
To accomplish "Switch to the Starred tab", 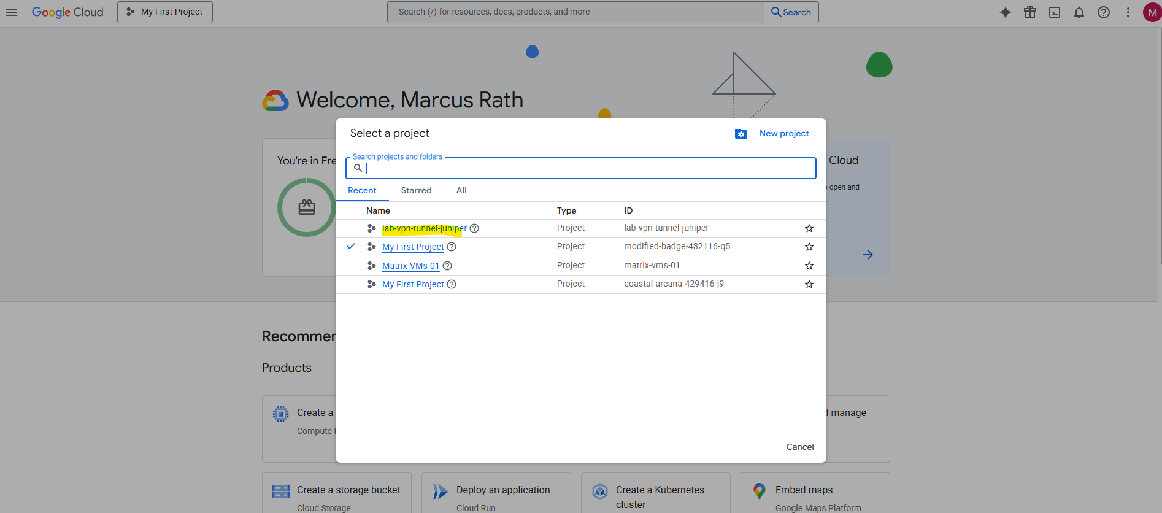I will pos(416,191).
